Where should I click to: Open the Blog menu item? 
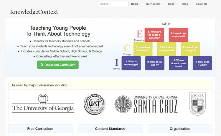(x=186, y=4)
